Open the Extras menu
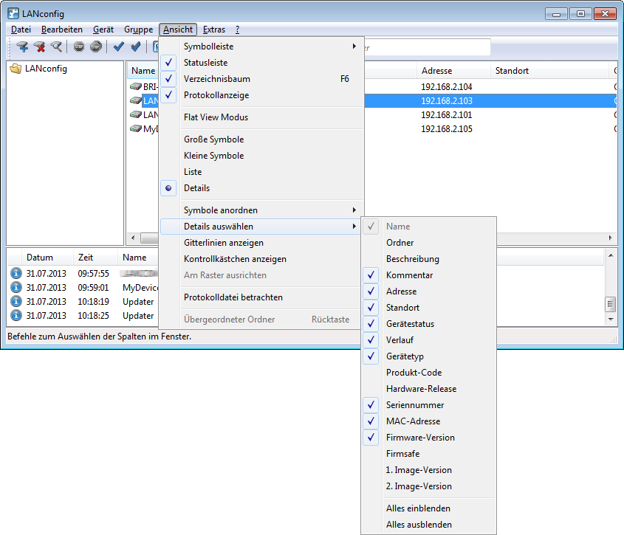The image size is (624, 535). coord(214,30)
